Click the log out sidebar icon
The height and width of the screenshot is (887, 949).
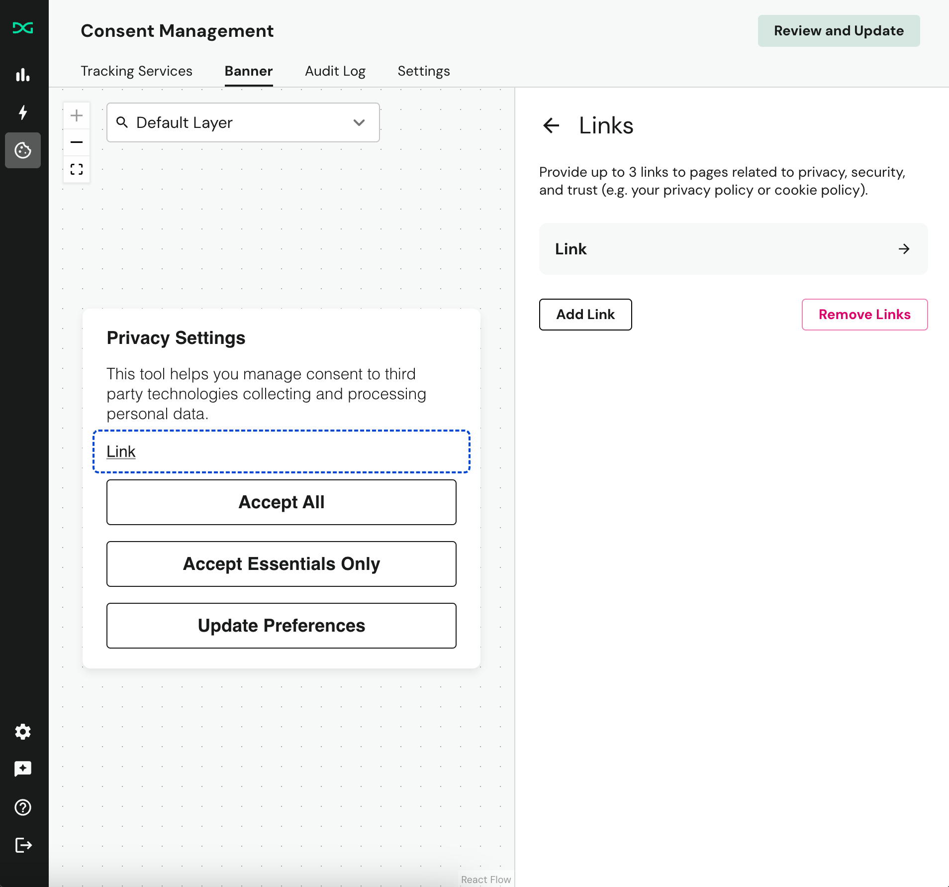coord(23,845)
